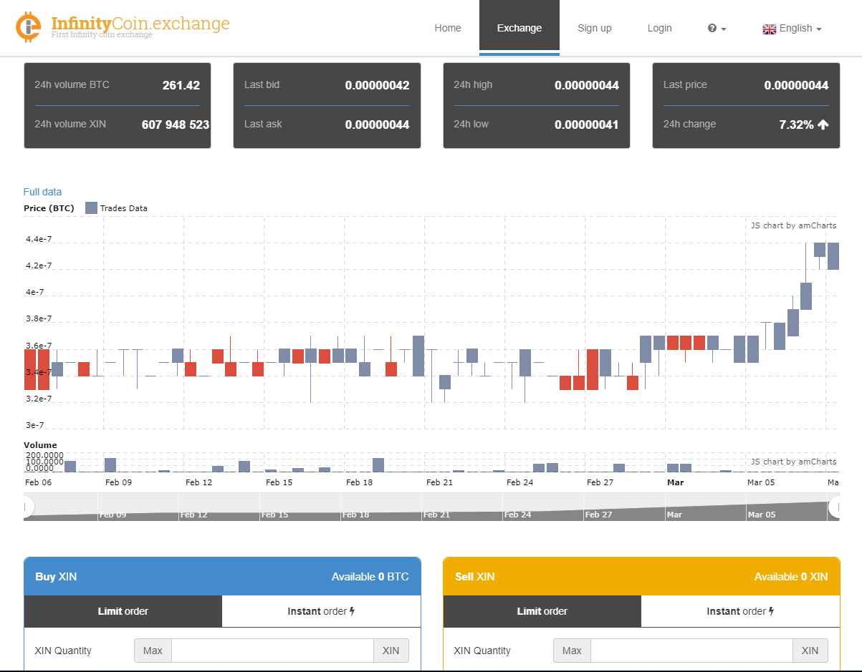Grab the left handle of chart range scrollbar

tap(27, 507)
